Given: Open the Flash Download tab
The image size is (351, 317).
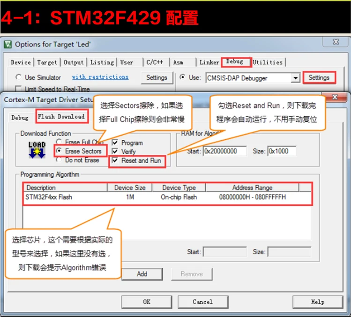Looking at the screenshot, I should pyautogui.click(x=61, y=116).
